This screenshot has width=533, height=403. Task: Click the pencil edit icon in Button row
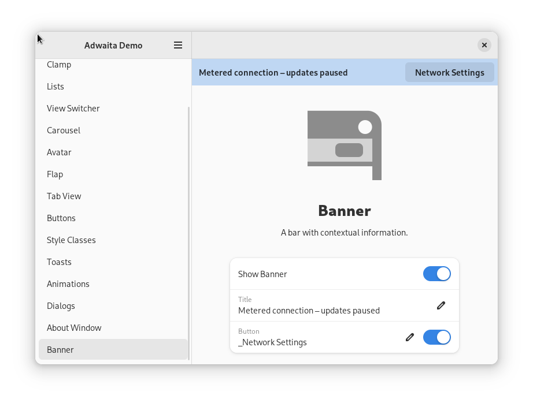click(x=410, y=337)
